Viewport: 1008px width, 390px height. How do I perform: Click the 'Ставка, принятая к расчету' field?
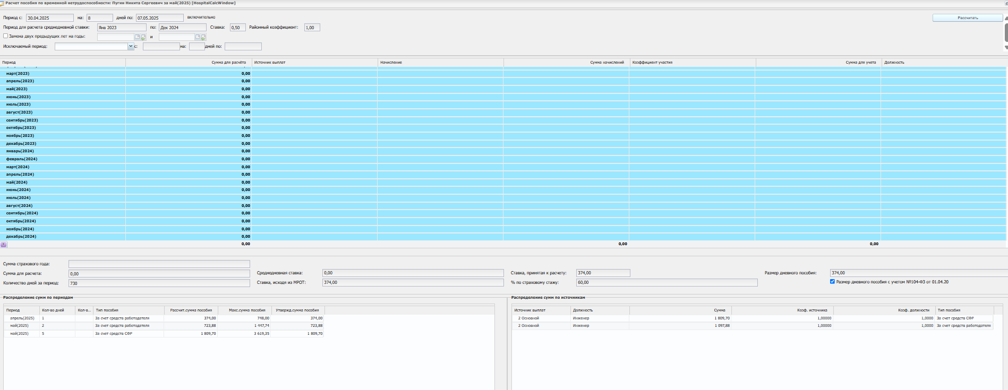tap(603, 273)
